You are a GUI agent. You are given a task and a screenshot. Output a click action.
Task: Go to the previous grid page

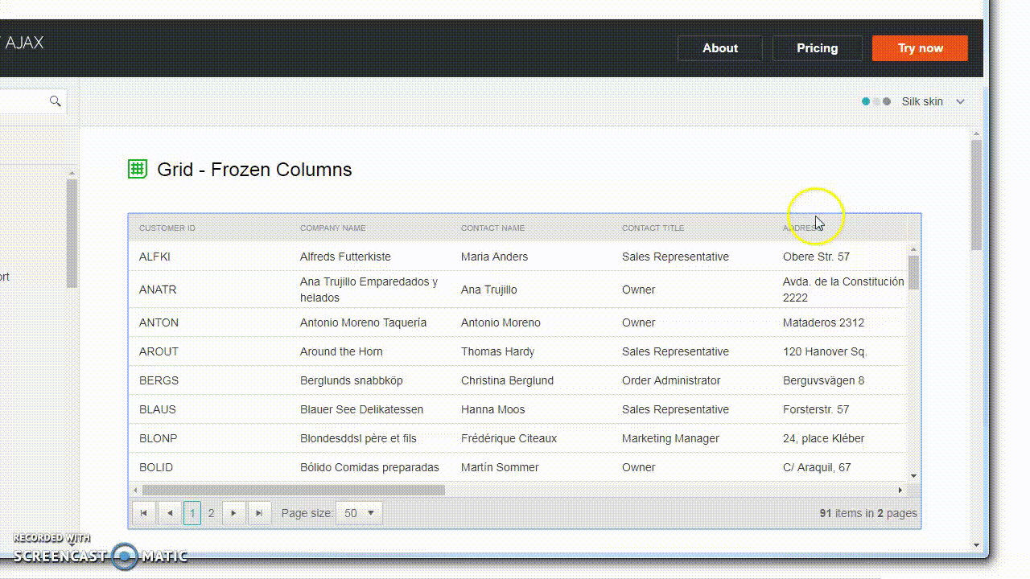pos(169,513)
